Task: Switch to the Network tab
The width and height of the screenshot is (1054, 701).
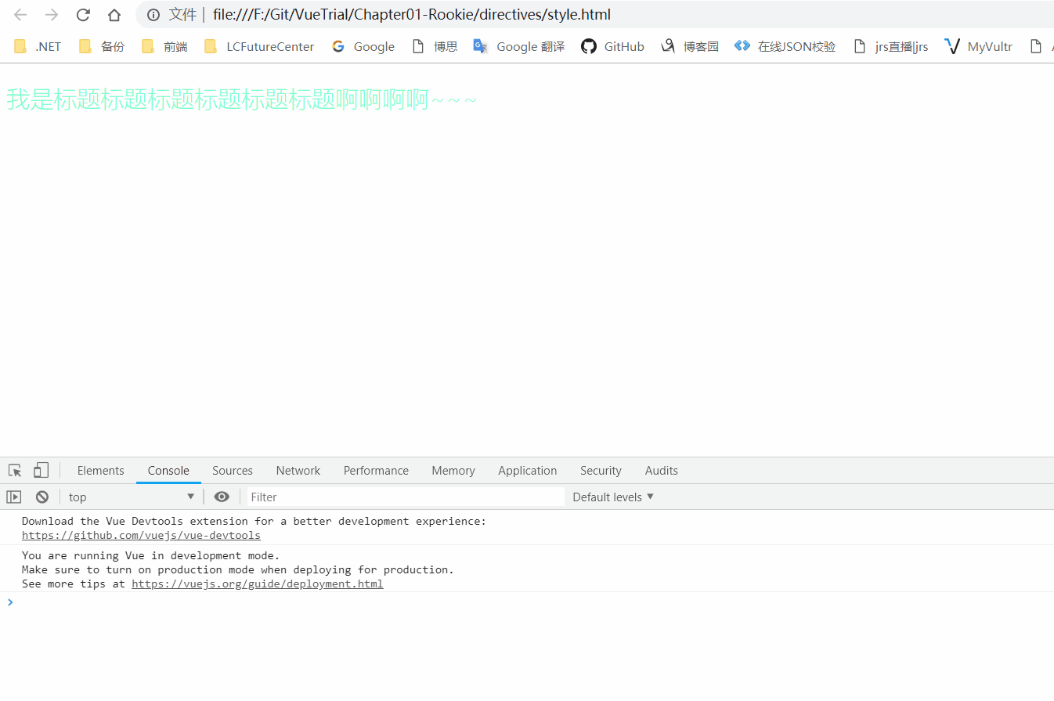Action: point(298,471)
